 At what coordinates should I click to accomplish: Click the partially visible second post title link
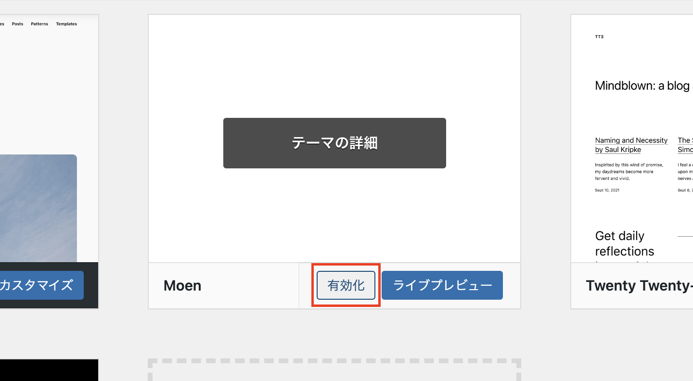click(685, 145)
